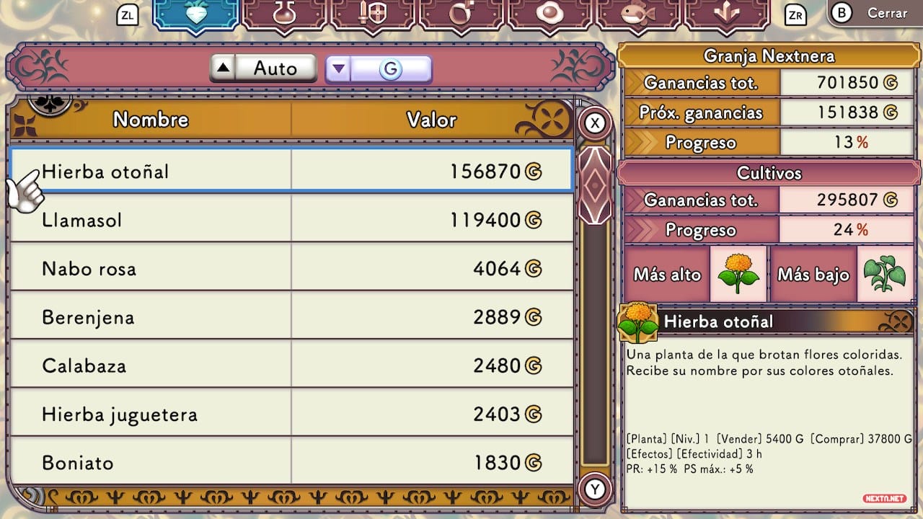The image size is (923, 519).
Task: Toggle the G value sort button
Action: [x=379, y=69]
